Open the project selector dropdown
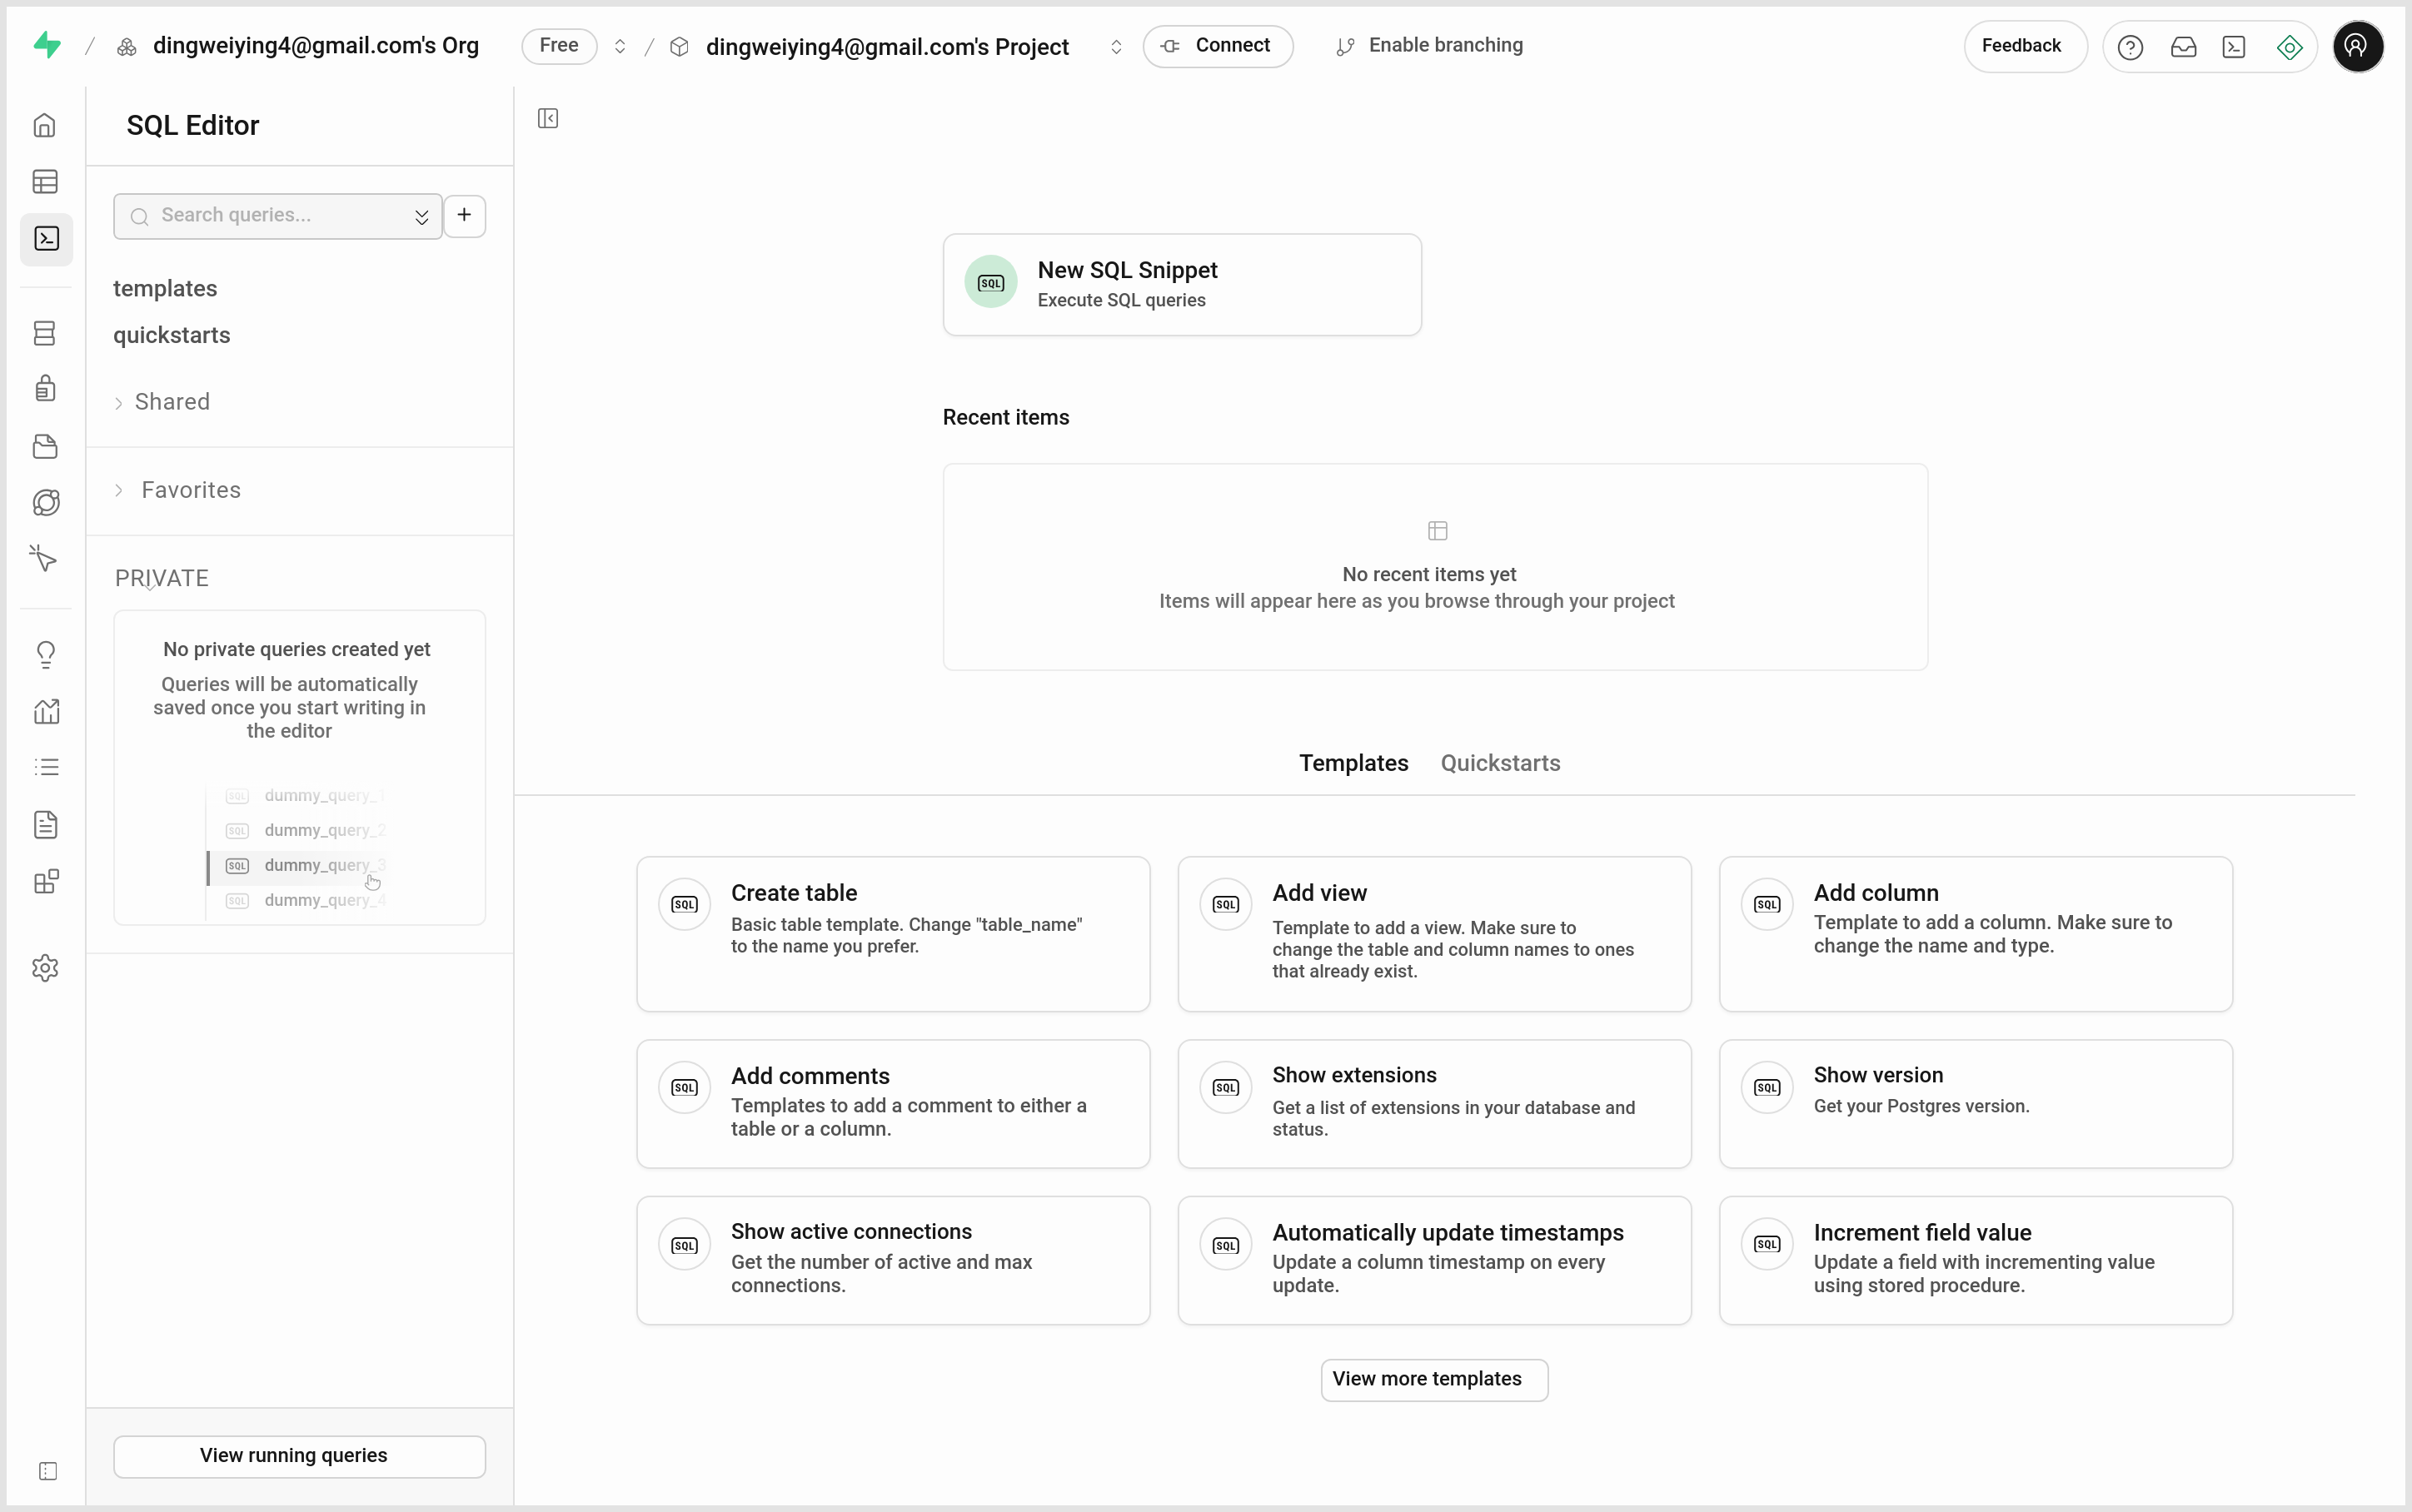The image size is (2412, 1512). [1115, 46]
